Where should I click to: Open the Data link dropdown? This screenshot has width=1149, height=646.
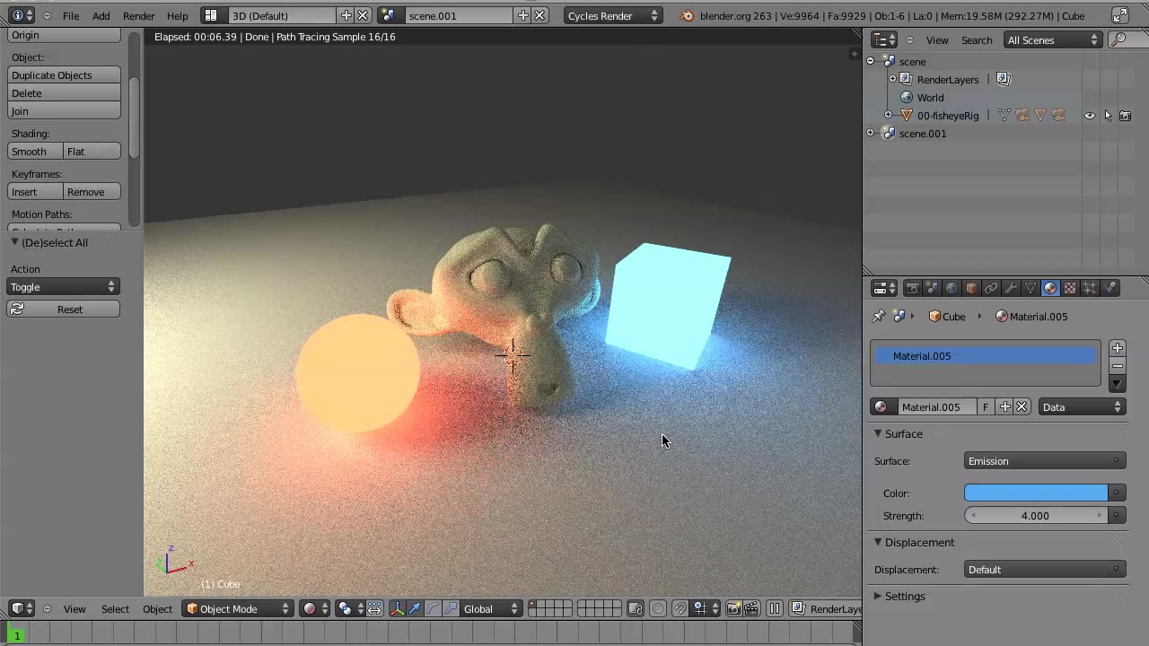pyautogui.click(x=1082, y=406)
